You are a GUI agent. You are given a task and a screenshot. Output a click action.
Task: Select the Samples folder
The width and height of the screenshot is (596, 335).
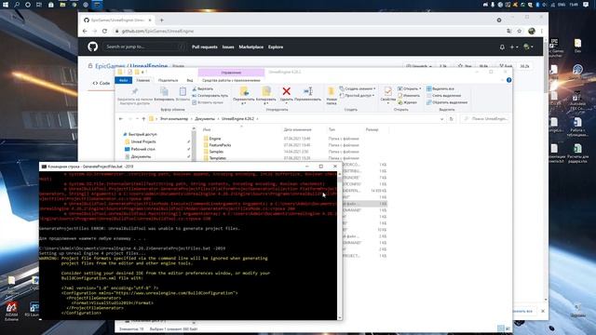[x=216, y=152]
